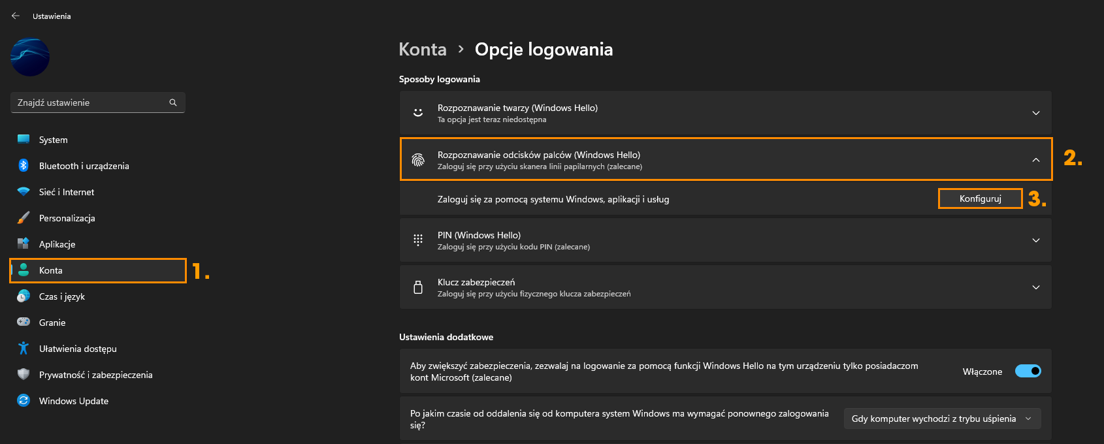Open the System settings category

(98, 140)
